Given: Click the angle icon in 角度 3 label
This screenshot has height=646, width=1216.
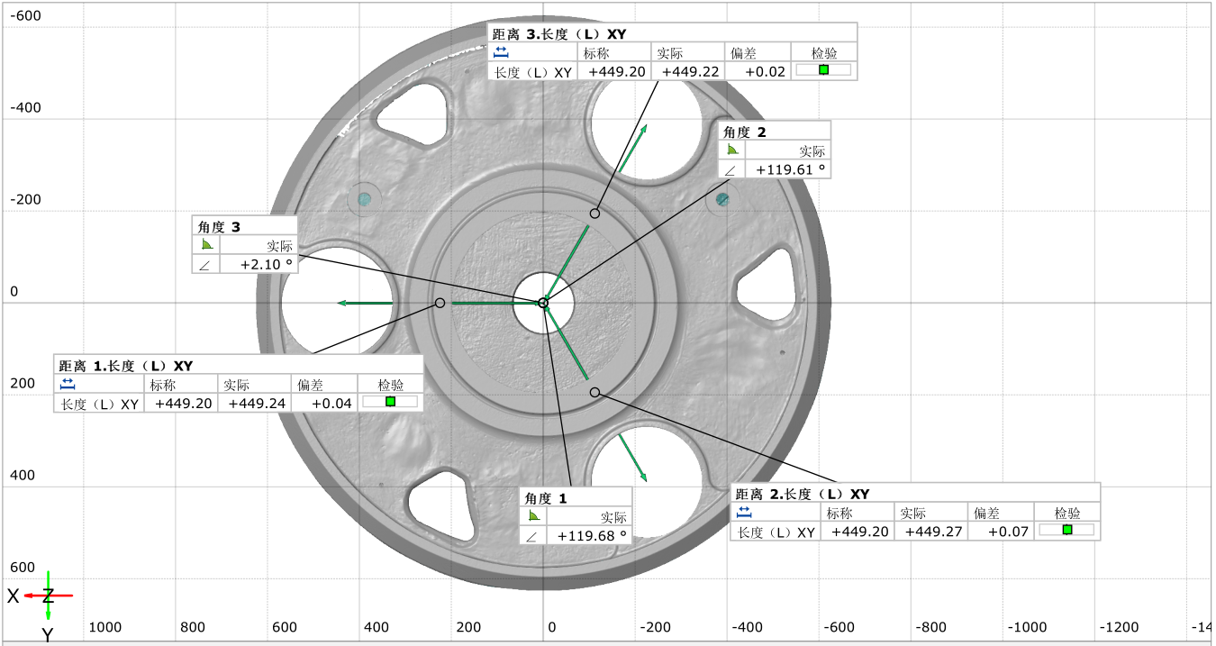Looking at the screenshot, I should [x=207, y=245].
